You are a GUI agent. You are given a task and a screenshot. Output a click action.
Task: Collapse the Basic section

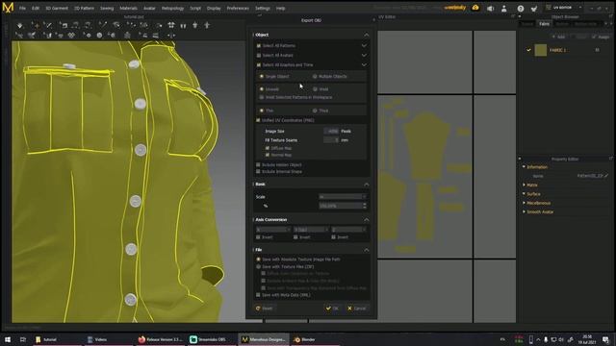[366, 184]
